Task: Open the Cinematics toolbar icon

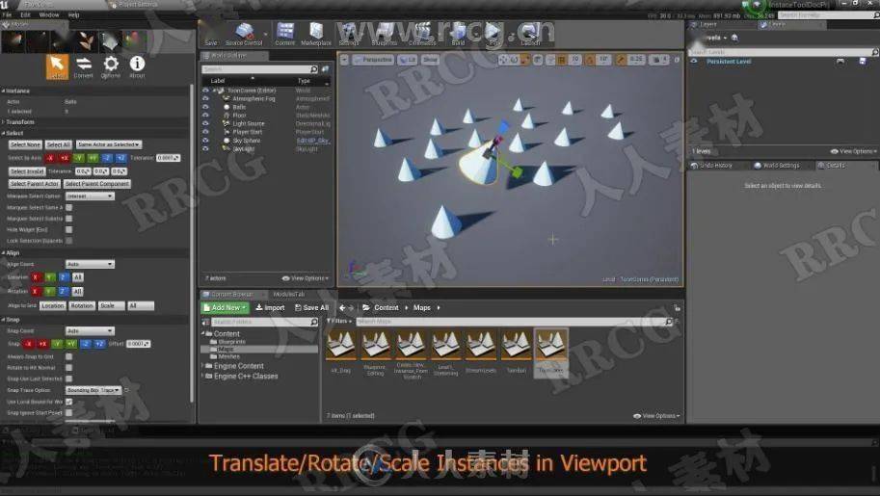Action: coord(422,35)
